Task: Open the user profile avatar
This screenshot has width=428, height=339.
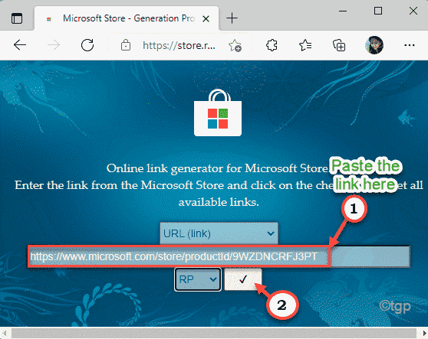Action: point(374,45)
